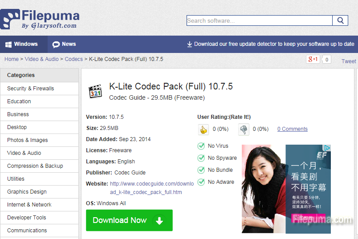The width and height of the screenshot is (358, 239).
Task: Open the 0 Comments link
Action: (x=292, y=129)
